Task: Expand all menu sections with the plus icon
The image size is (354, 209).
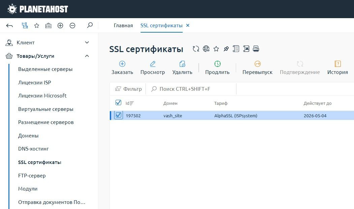Action: pyautogui.click(x=60, y=25)
